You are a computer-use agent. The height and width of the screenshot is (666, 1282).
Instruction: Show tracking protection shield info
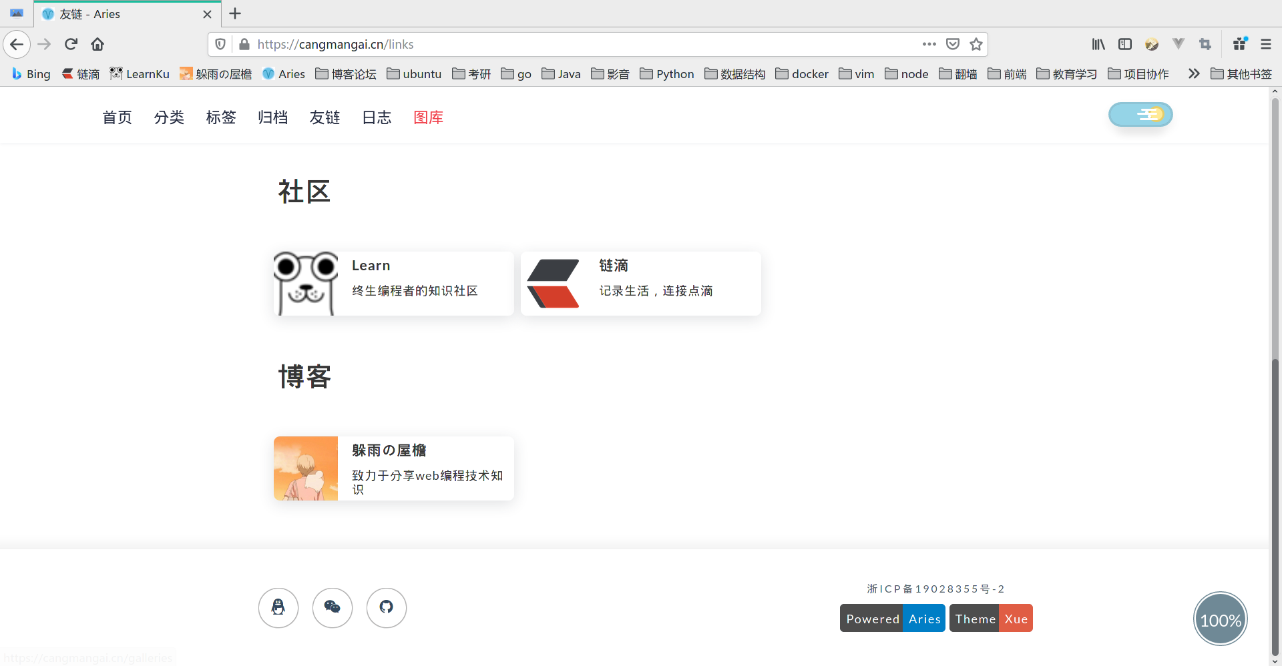(x=220, y=45)
